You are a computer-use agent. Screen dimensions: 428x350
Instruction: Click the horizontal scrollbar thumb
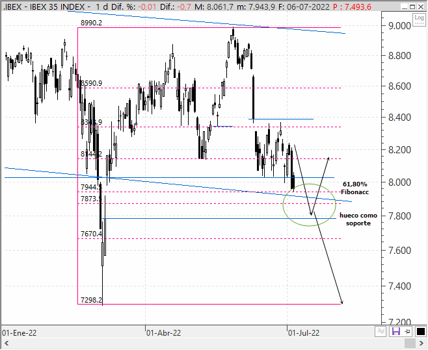[x=410, y=343]
